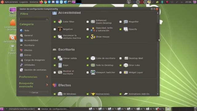Viewport: 197px width, 111px height.
Task: Open the 3D Windows plugin icon
Action: coord(60,94)
